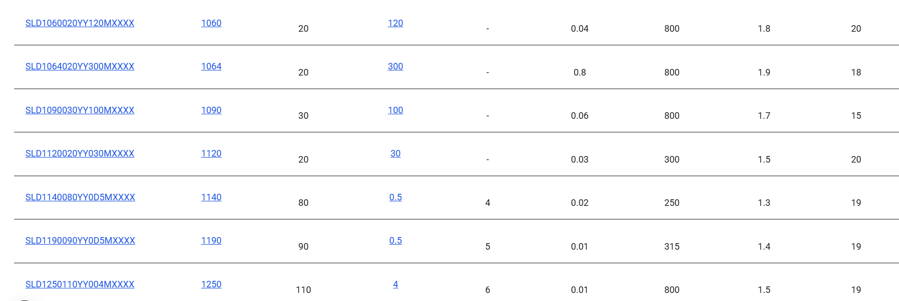Viewport: 899px width, 301px height.
Task: Select the 120 power link
Action: pyautogui.click(x=396, y=23)
